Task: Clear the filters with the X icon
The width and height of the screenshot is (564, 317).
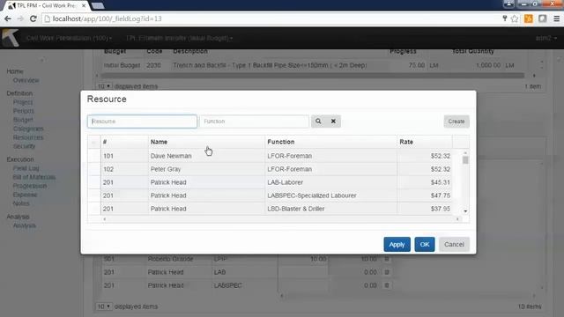Action: (x=333, y=122)
